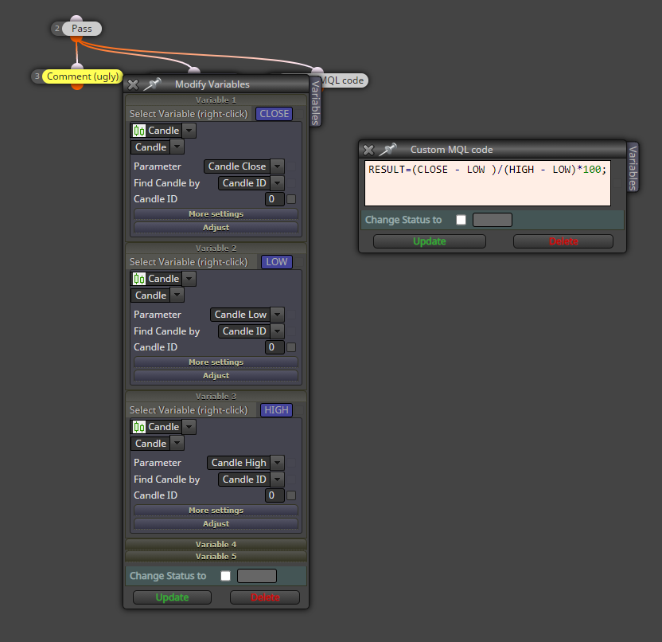Open the Candle Low parameter dropdown
Screen dimensions: 662x642
tap(277, 315)
